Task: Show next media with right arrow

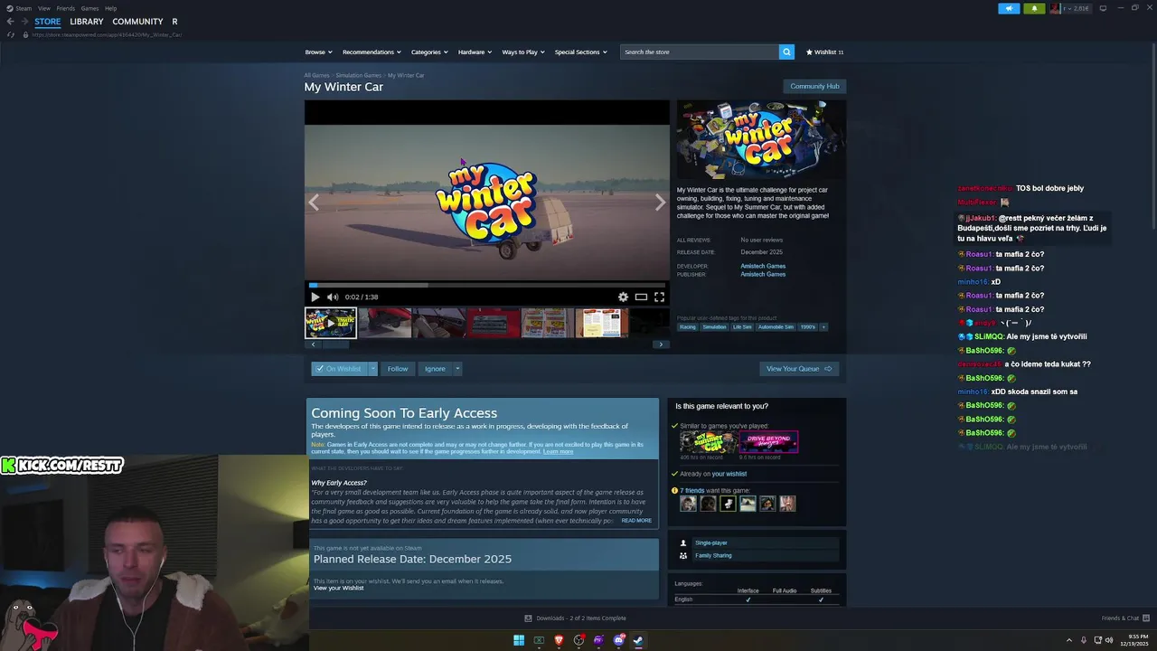Action: [660, 203]
